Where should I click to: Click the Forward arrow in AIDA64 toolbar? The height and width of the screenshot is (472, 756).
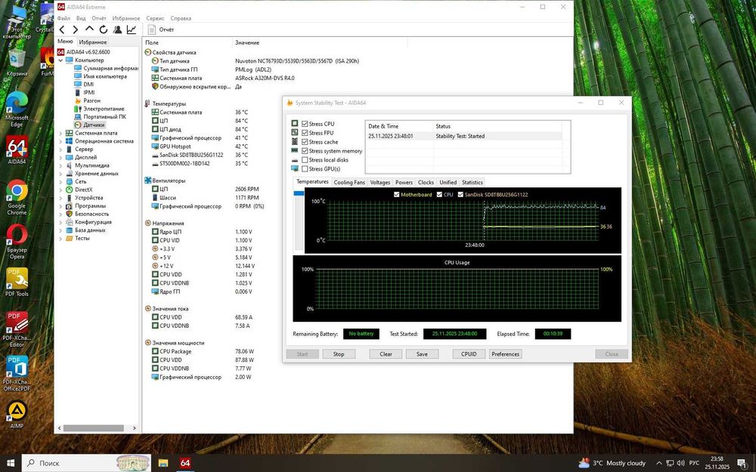click(75, 30)
